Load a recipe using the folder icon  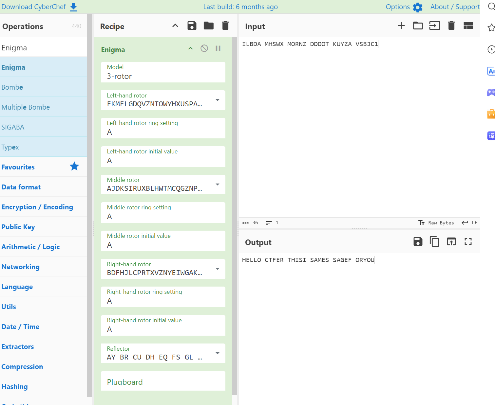pyautogui.click(x=209, y=26)
